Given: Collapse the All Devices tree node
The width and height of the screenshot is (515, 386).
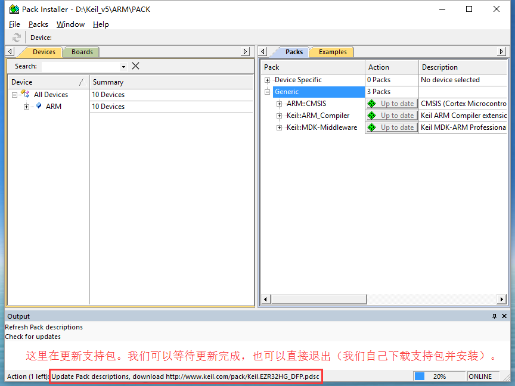Looking at the screenshot, I should (14, 95).
